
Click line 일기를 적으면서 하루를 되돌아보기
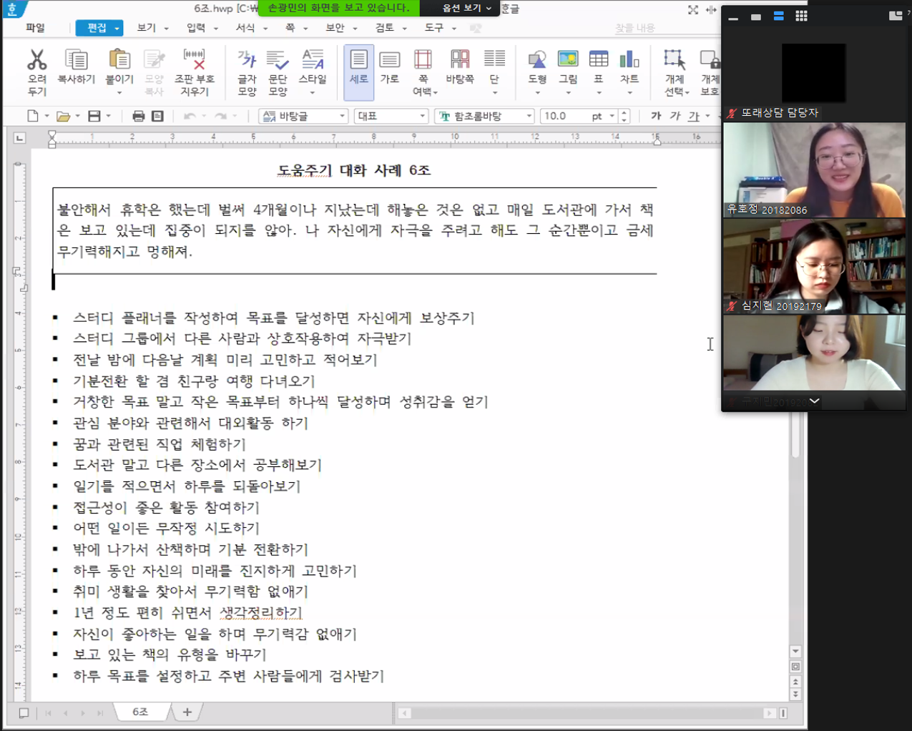(x=187, y=486)
